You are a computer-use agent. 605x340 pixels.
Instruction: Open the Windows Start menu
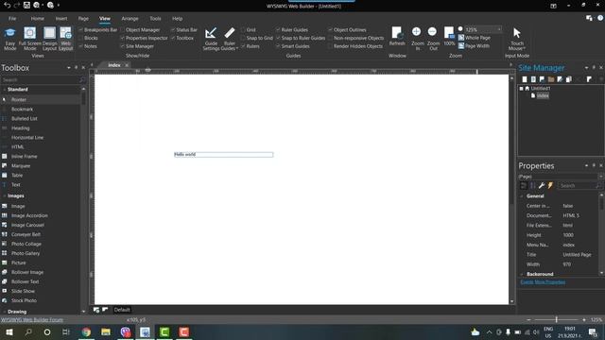click(9, 331)
